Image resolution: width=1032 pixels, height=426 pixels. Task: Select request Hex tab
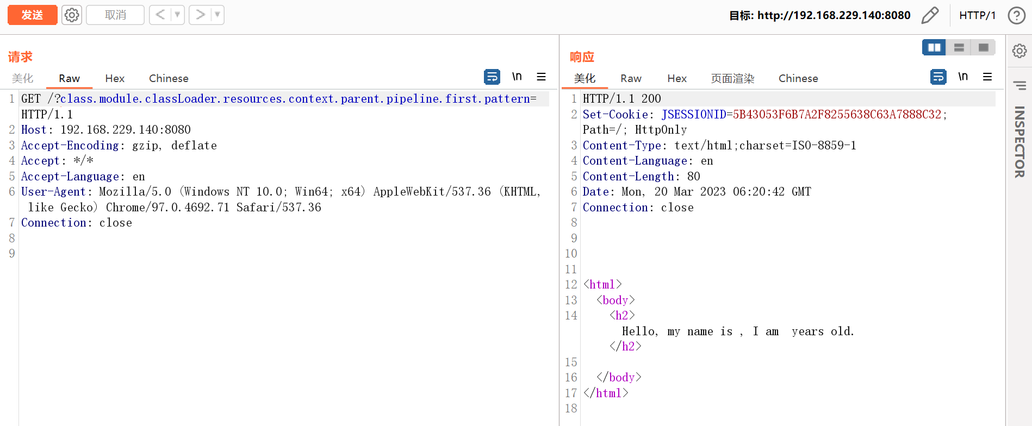pos(115,78)
